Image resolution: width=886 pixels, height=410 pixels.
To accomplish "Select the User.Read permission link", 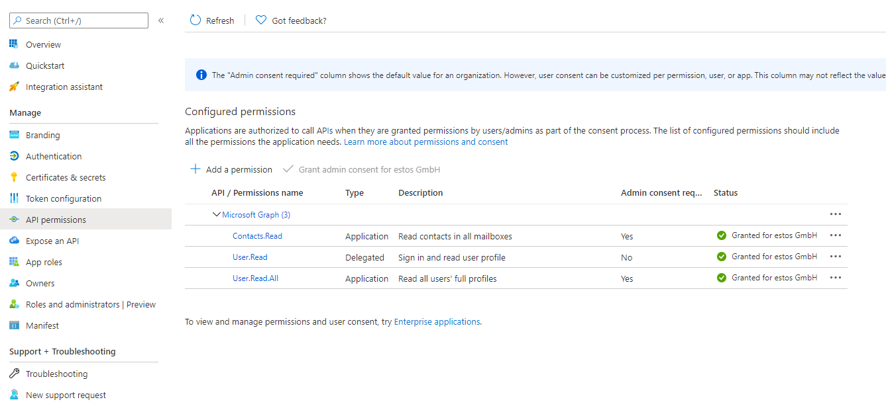I will point(250,257).
